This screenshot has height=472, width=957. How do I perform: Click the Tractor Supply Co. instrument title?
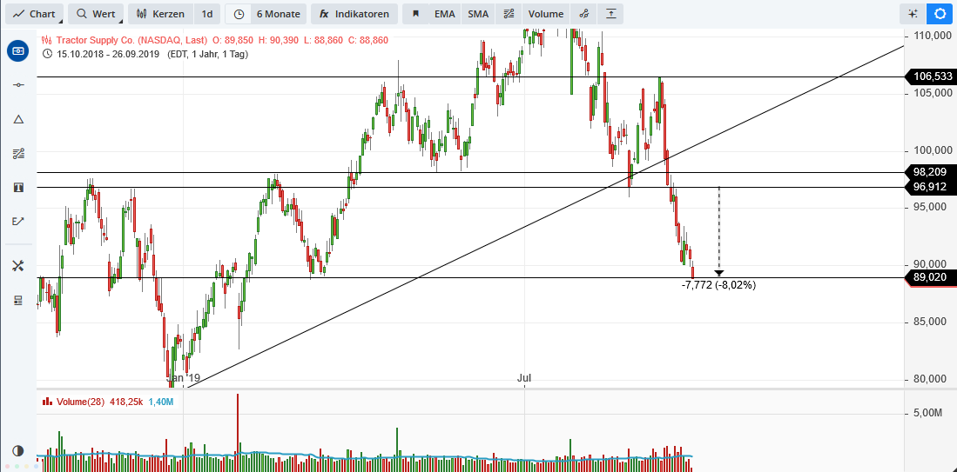pos(131,40)
